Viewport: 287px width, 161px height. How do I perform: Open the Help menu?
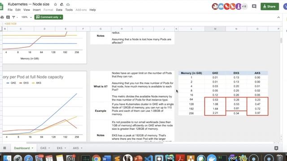[x=93, y=10]
